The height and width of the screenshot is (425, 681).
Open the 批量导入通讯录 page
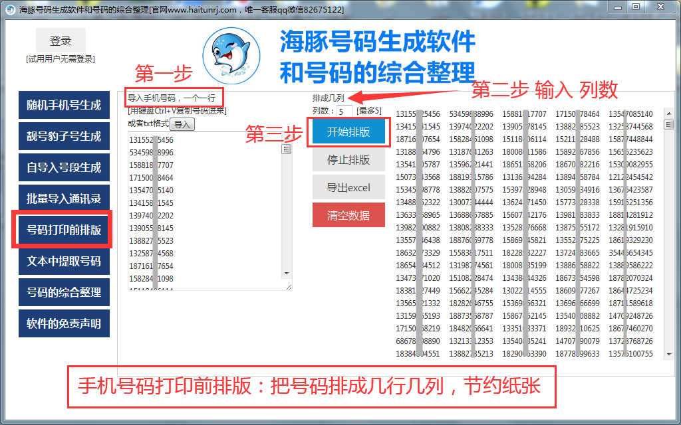point(64,199)
